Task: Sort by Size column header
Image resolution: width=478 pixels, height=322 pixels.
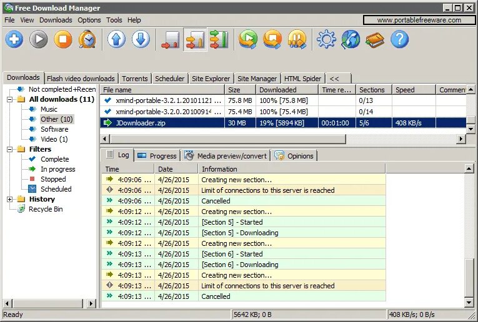Action: (240, 90)
